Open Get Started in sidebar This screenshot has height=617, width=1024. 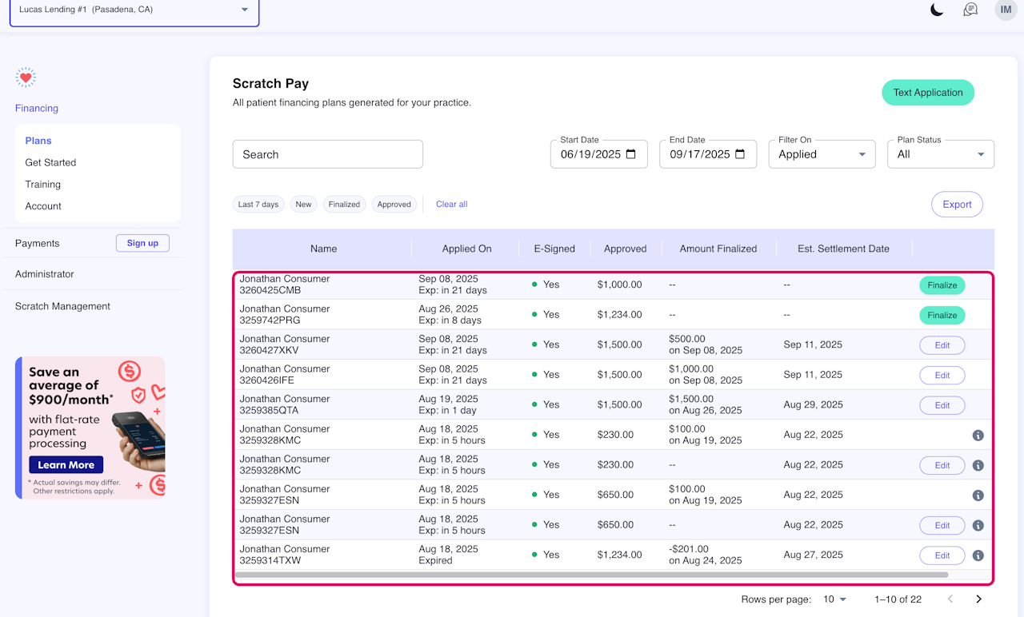click(x=50, y=162)
